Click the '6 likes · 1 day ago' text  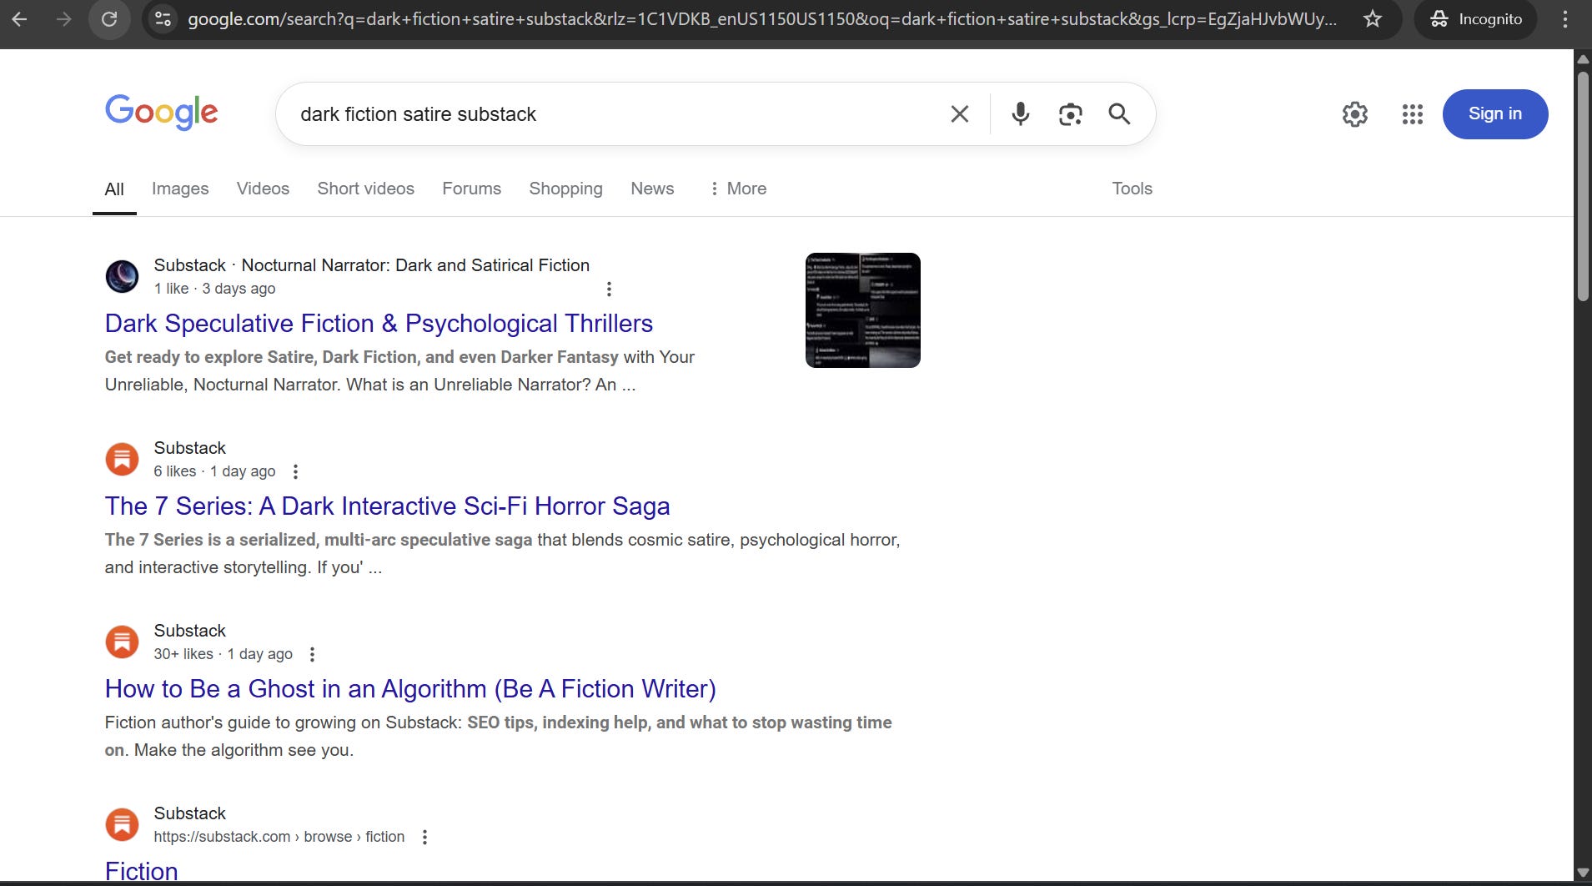pyautogui.click(x=214, y=471)
